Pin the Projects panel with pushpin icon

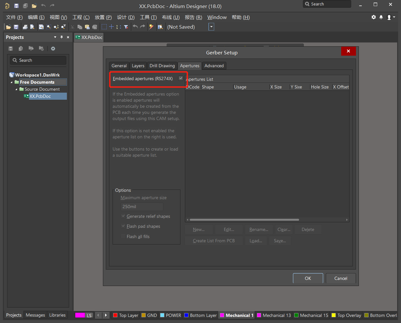(x=62, y=37)
